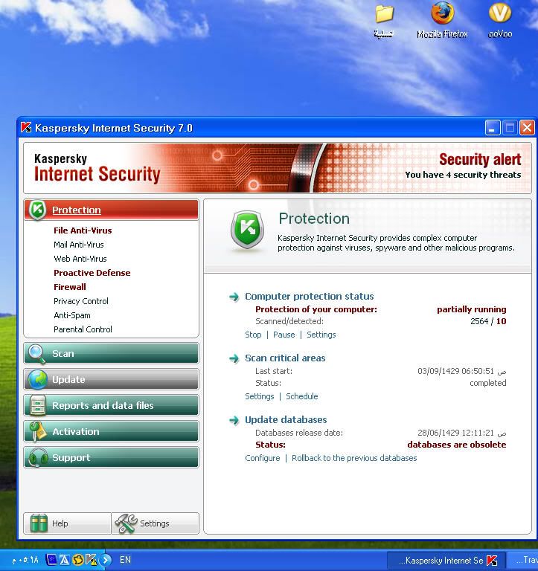
Task: Select Mail Anti-Virus component
Action: (79, 245)
